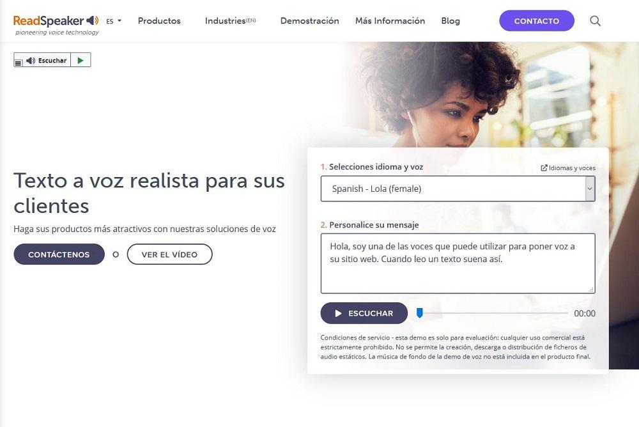Open the ReadSpeaker webReader menu icon

point(19,63)
